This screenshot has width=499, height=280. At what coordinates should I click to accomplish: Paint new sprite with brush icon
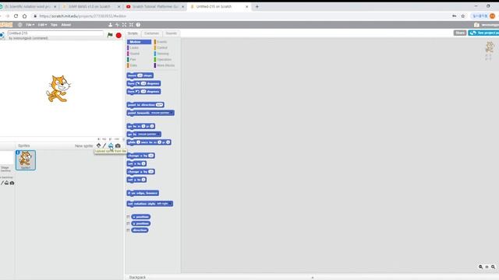coord(104,145)
